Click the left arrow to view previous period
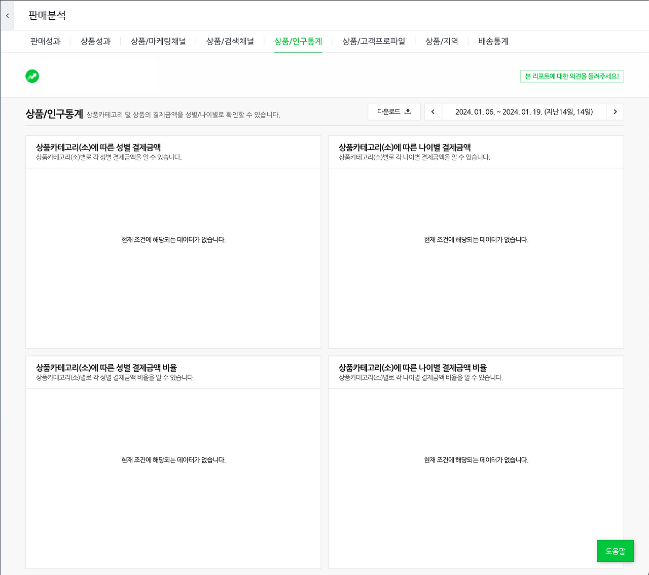This screenshot has height=575, width=649. [x=432, y=112]
